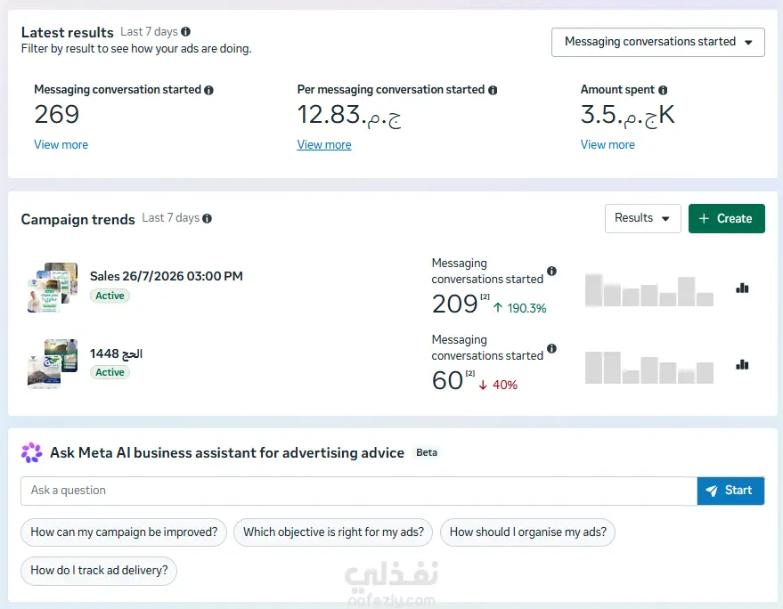Click info icon next to Amount spent
Viewport: 783px width, 609px height.
click(663, 90)
